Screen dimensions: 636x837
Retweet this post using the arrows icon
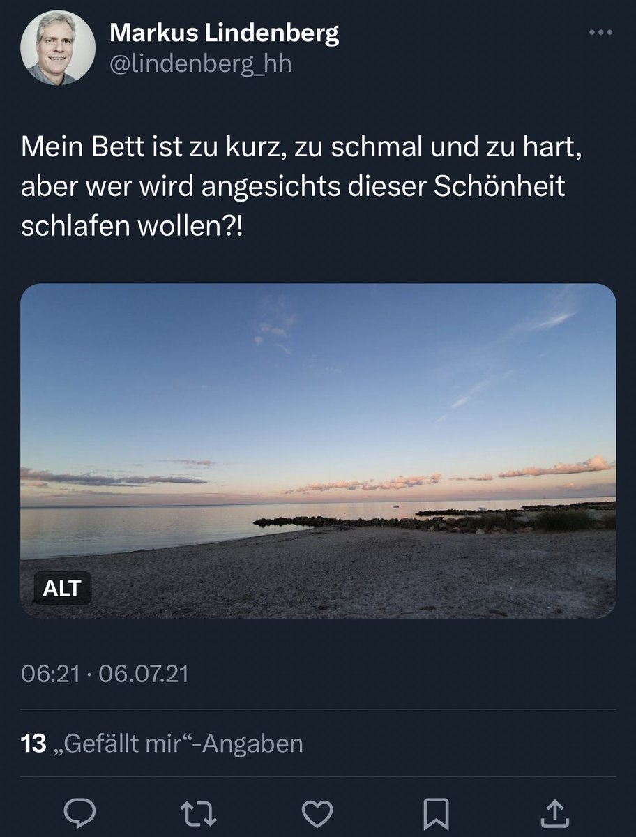(199, 813)
